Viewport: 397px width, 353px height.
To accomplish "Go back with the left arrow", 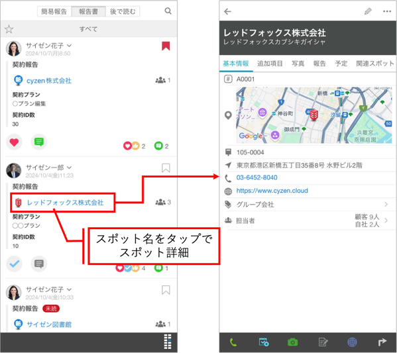I will tap(227, 11).
